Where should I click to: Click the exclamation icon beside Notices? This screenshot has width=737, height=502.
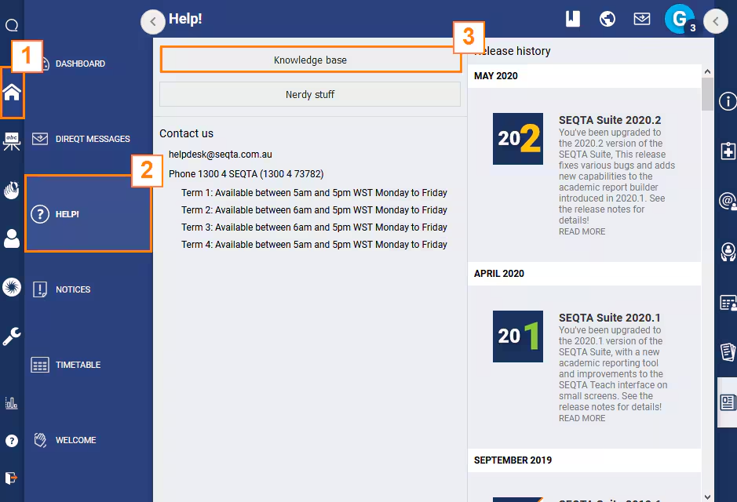(x=40, y=289)
